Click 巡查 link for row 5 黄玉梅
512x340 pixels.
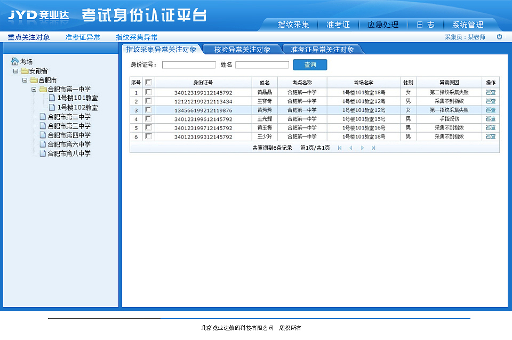coord(491,127)
